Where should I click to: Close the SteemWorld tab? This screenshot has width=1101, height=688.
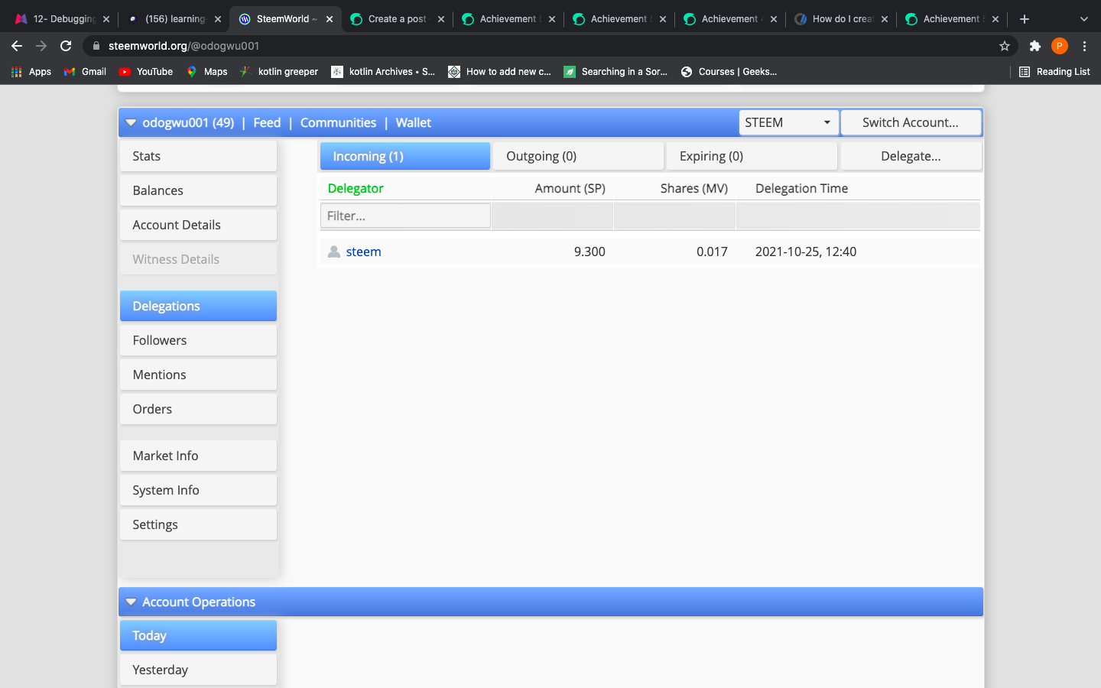coord(330,19)
